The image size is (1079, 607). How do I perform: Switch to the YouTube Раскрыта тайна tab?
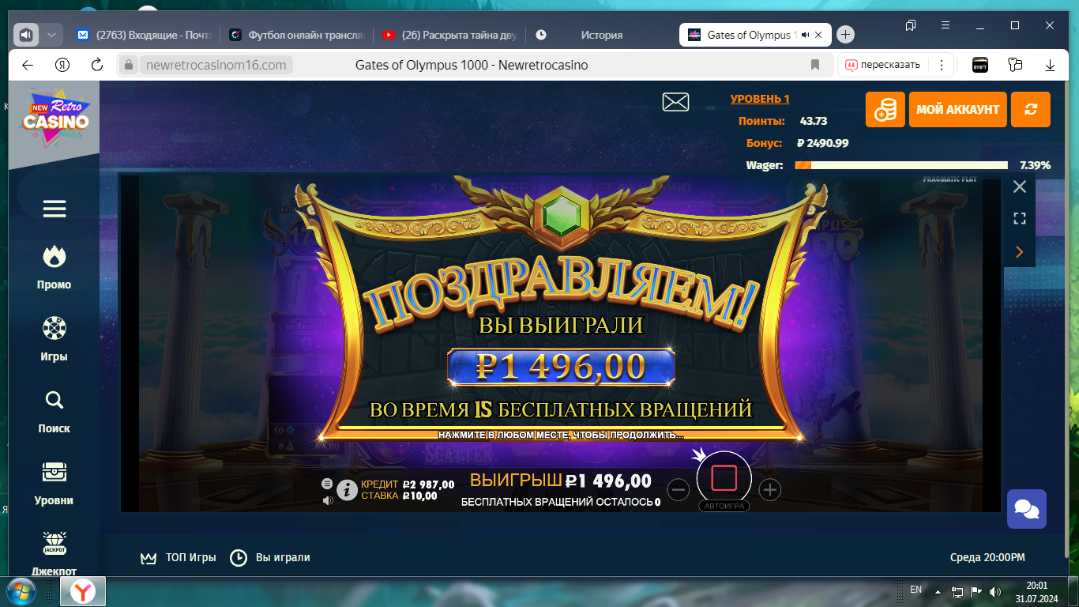tap(449, 35)
